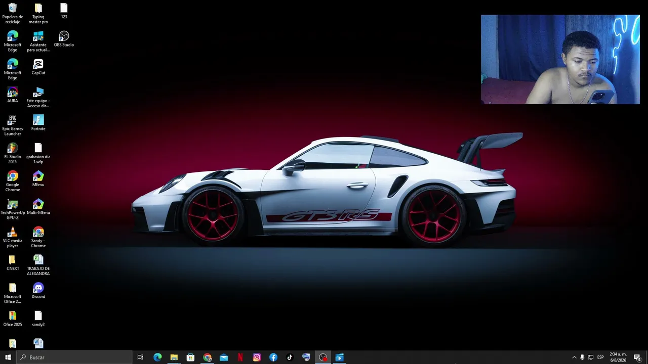Select the VLC media player icon
The image size is (648, 364).
pos(13,237)
